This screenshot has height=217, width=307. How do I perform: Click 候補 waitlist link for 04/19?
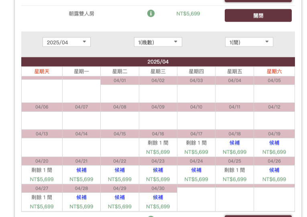pyautogui.click(x=274, y=143)
